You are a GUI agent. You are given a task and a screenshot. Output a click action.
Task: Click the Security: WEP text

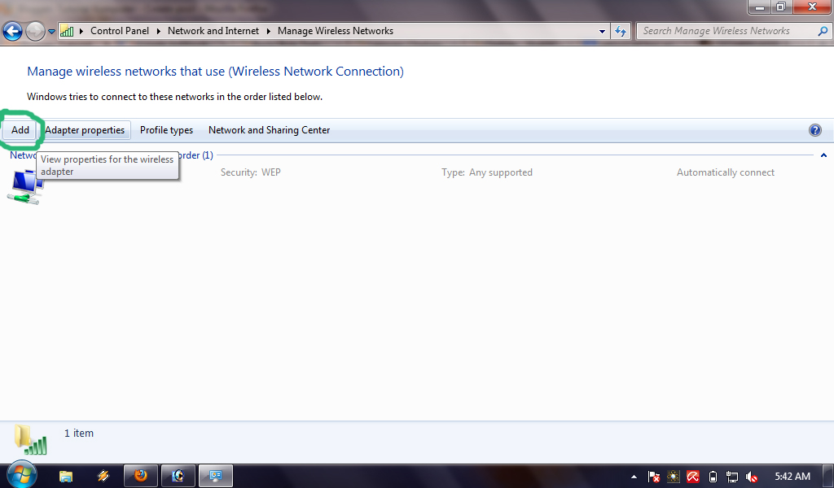pos(251,172)
